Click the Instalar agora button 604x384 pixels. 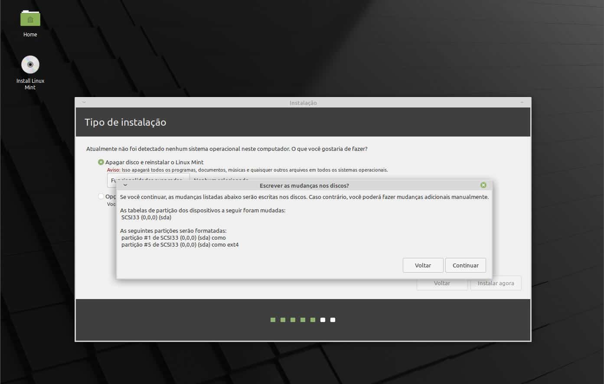click(x=496, y=283)
